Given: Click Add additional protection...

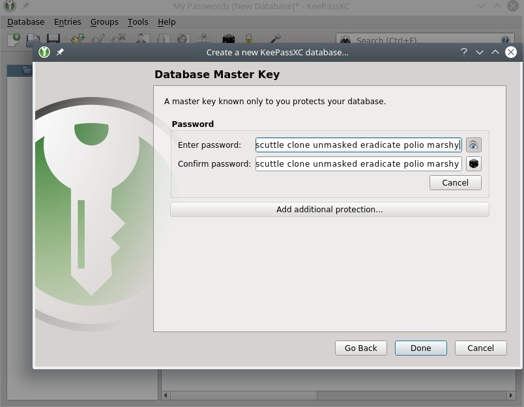Looking at the screenshot, I should [x=330, y=209].
